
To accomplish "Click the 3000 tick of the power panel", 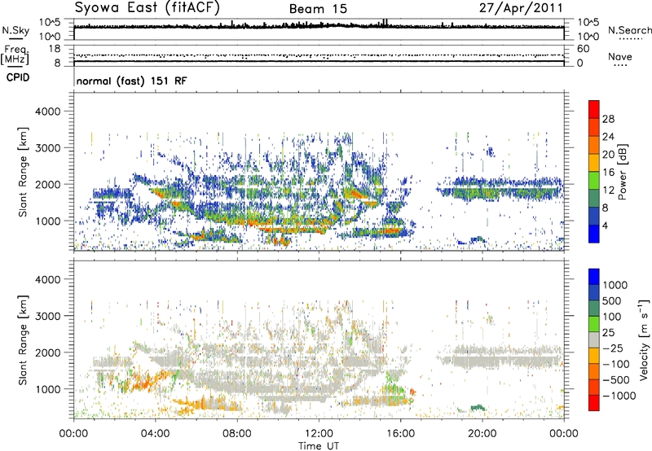I will click(x=47, y=148).
